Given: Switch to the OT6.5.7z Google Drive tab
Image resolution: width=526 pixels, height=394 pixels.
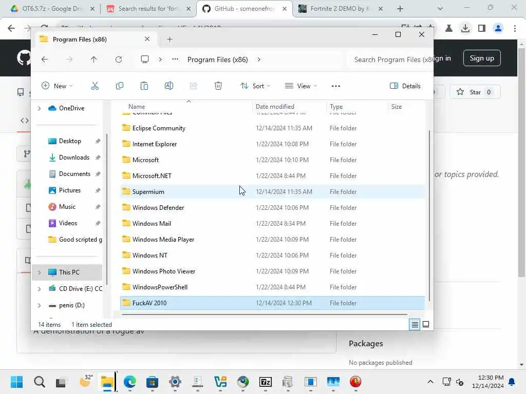Looking at the screenshot, I should (x=52, y=9).
